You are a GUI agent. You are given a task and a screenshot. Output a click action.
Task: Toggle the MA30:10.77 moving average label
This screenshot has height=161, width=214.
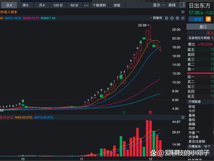31,18
